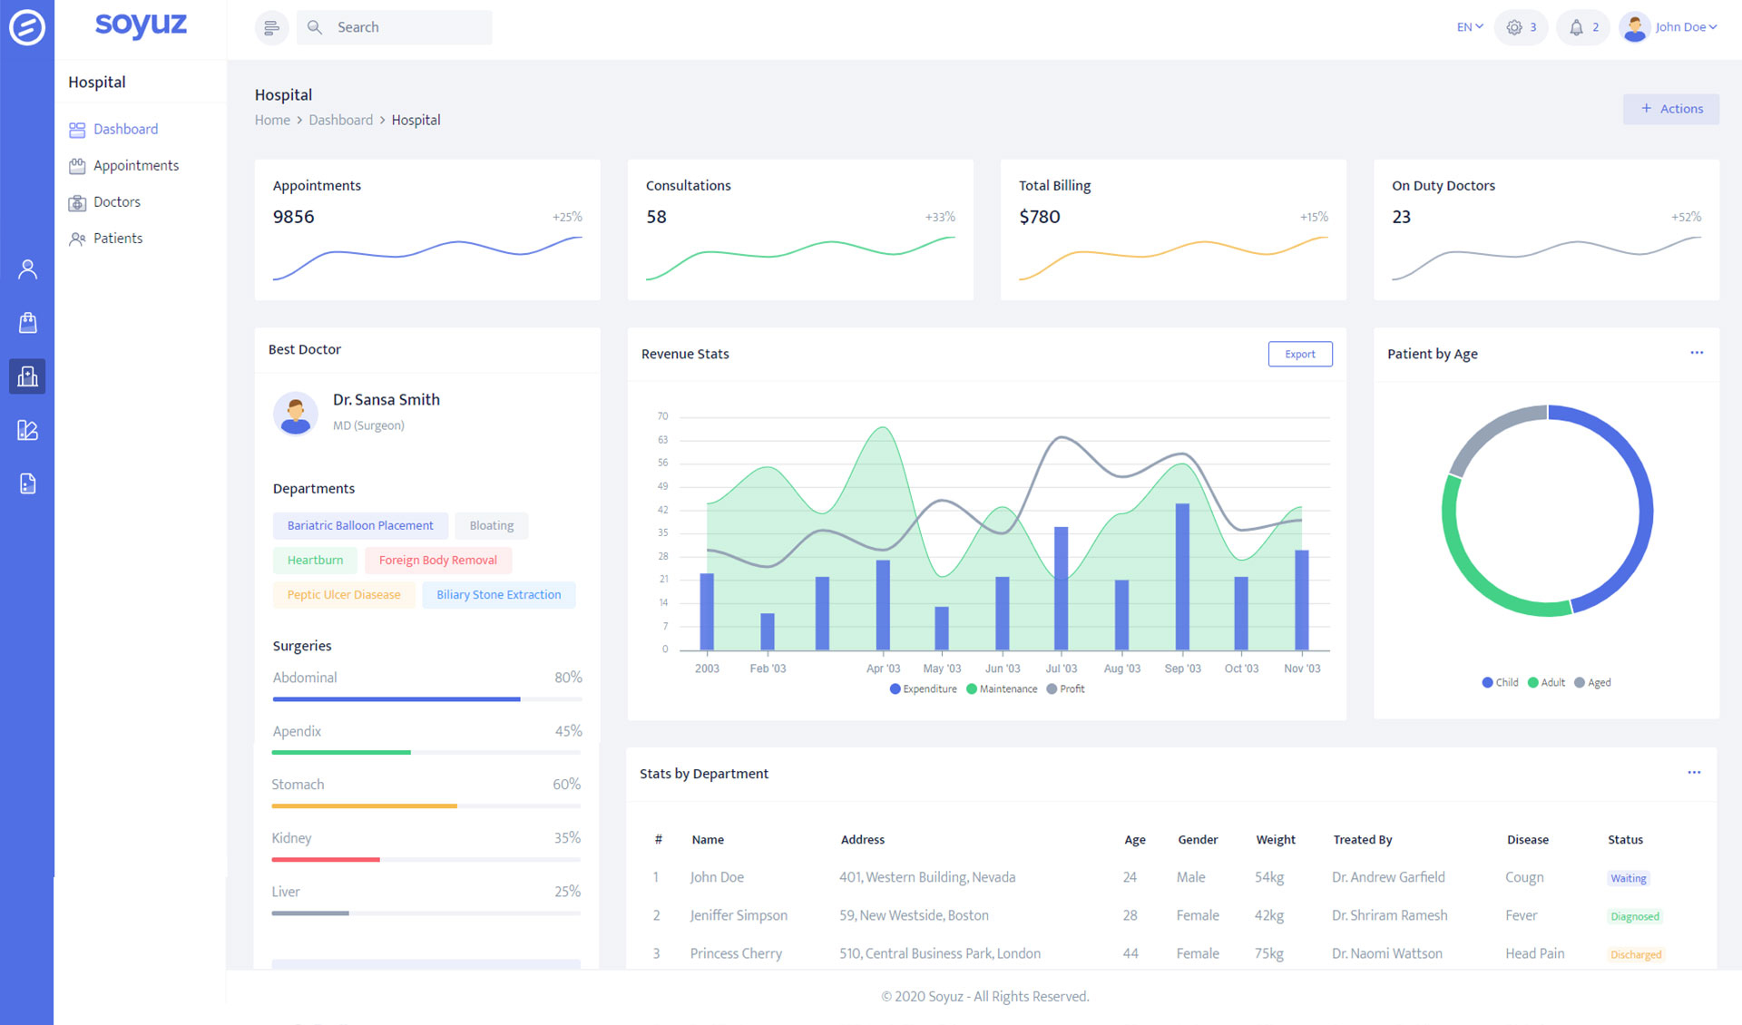Screen dimensions: 1742x1025
Task: Click the Export button on Revenue Stats
Action: tap(1299, 354)
